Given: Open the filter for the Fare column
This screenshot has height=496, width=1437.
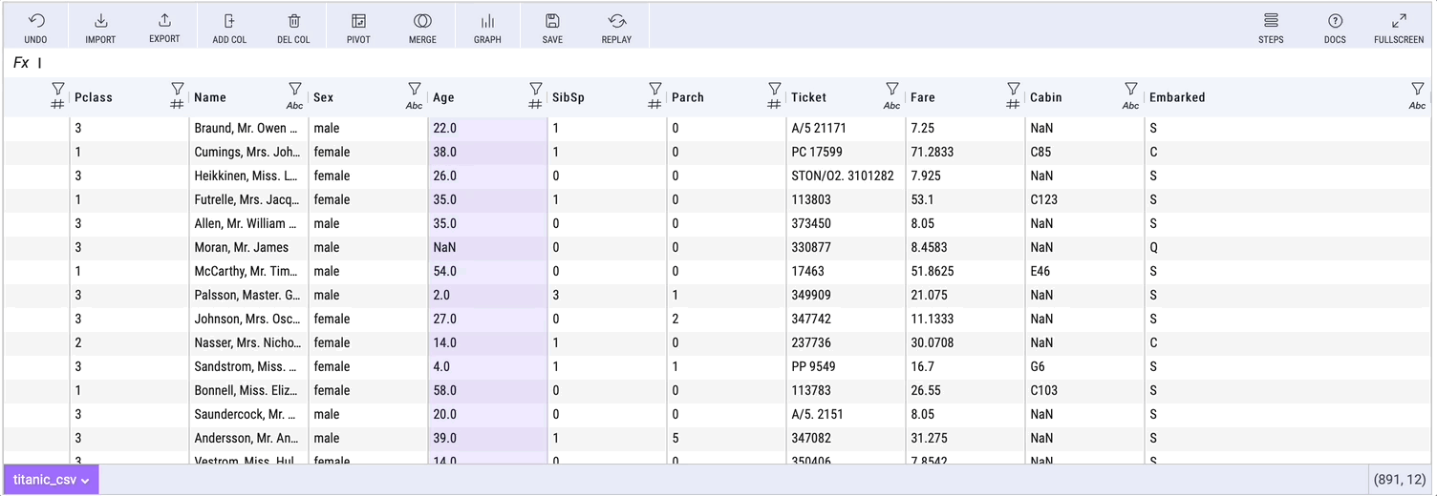Looking at the screenshot, I should click(1013, 90).
